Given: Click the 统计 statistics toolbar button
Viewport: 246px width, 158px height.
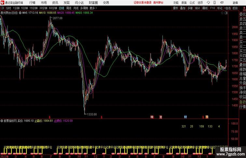Looking at the screenshot, I should pyautogui.click(x=198, y=8).
